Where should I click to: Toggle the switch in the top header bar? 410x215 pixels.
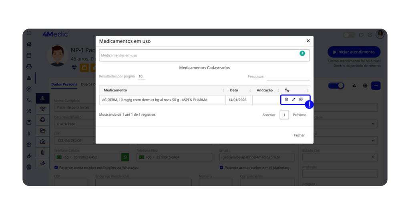[349, 35]
